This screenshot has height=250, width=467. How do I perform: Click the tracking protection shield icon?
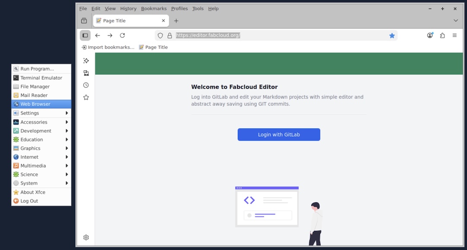click(160, 35)
